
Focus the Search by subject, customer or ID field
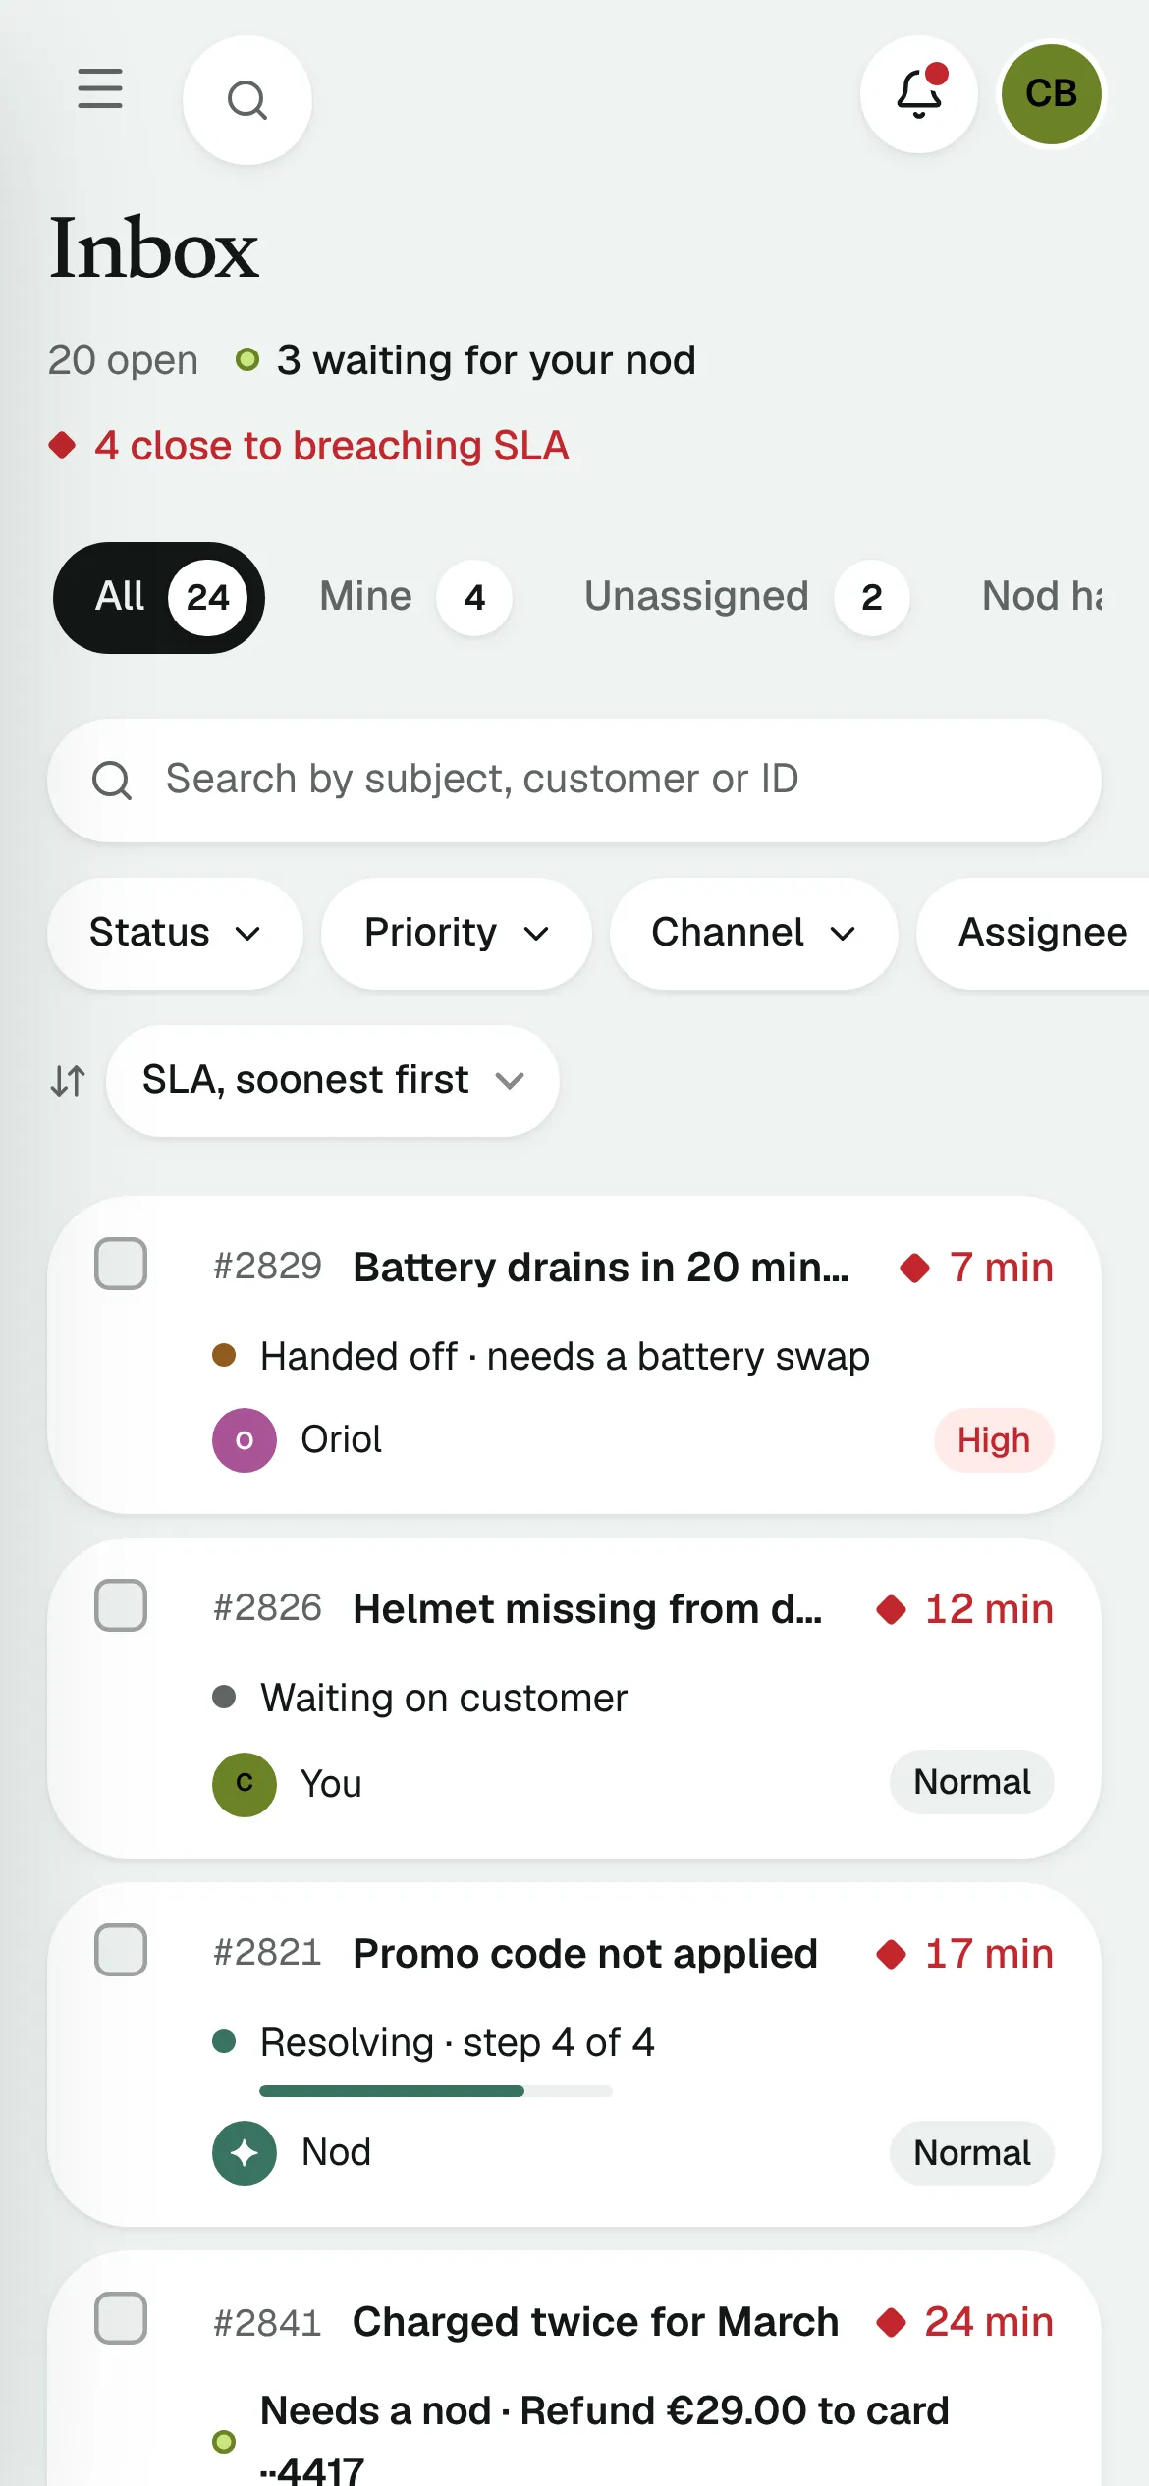tap(574, 781)
